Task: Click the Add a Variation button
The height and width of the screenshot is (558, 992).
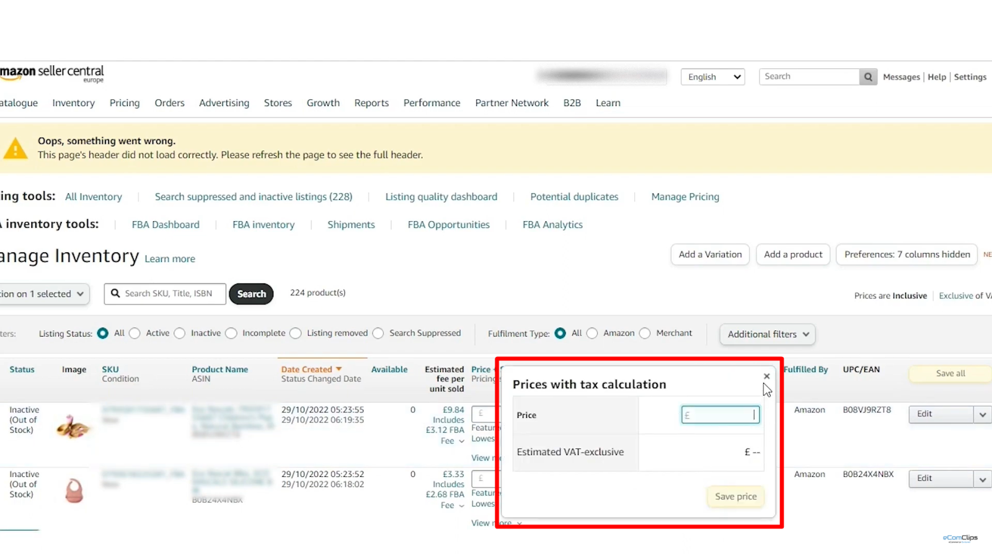Action: click(711, 255)
